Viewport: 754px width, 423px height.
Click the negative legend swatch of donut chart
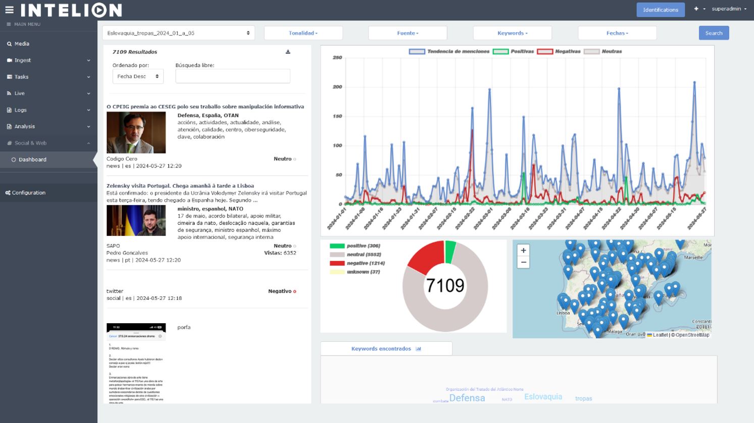(337, 263)
